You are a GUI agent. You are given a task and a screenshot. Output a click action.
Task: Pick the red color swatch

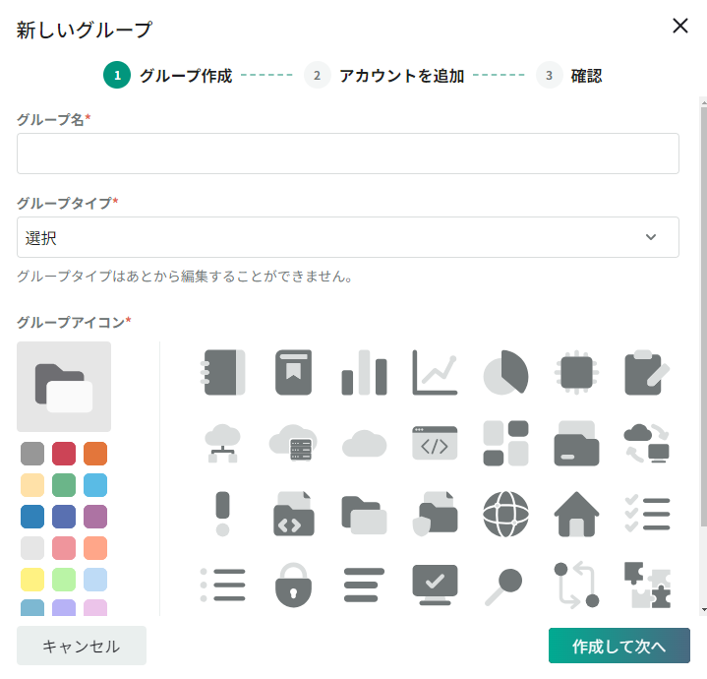point(64,454)
